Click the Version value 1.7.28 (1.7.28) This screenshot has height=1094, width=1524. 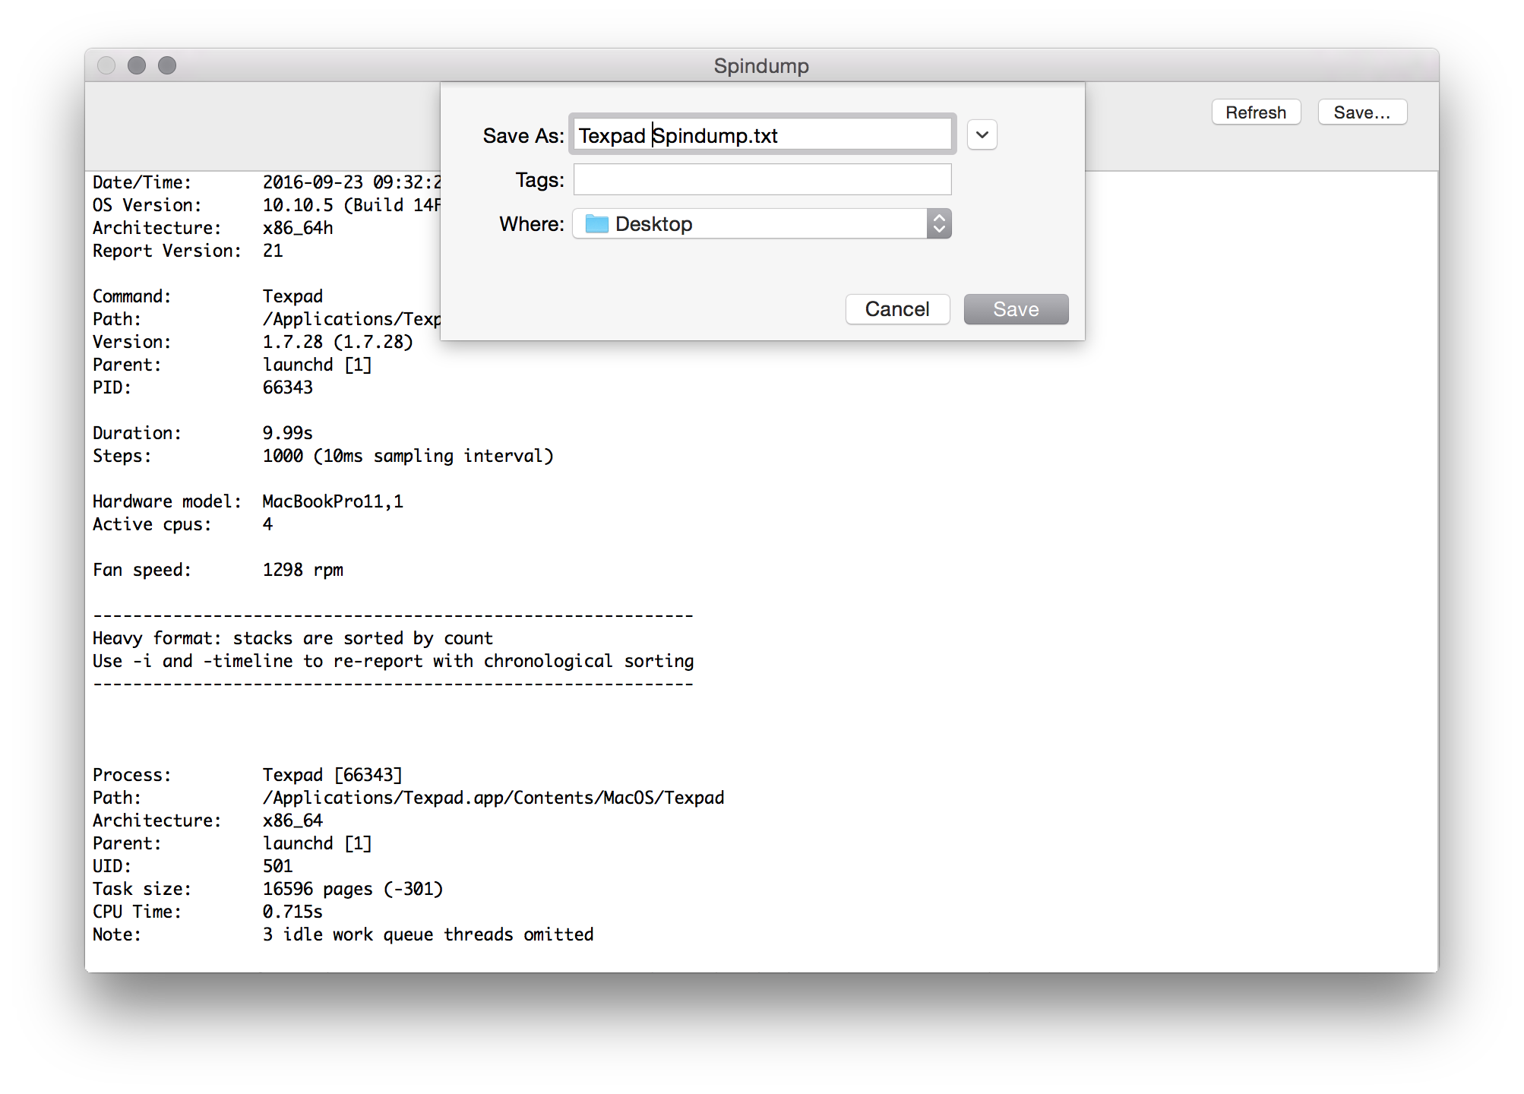point(338,342)
